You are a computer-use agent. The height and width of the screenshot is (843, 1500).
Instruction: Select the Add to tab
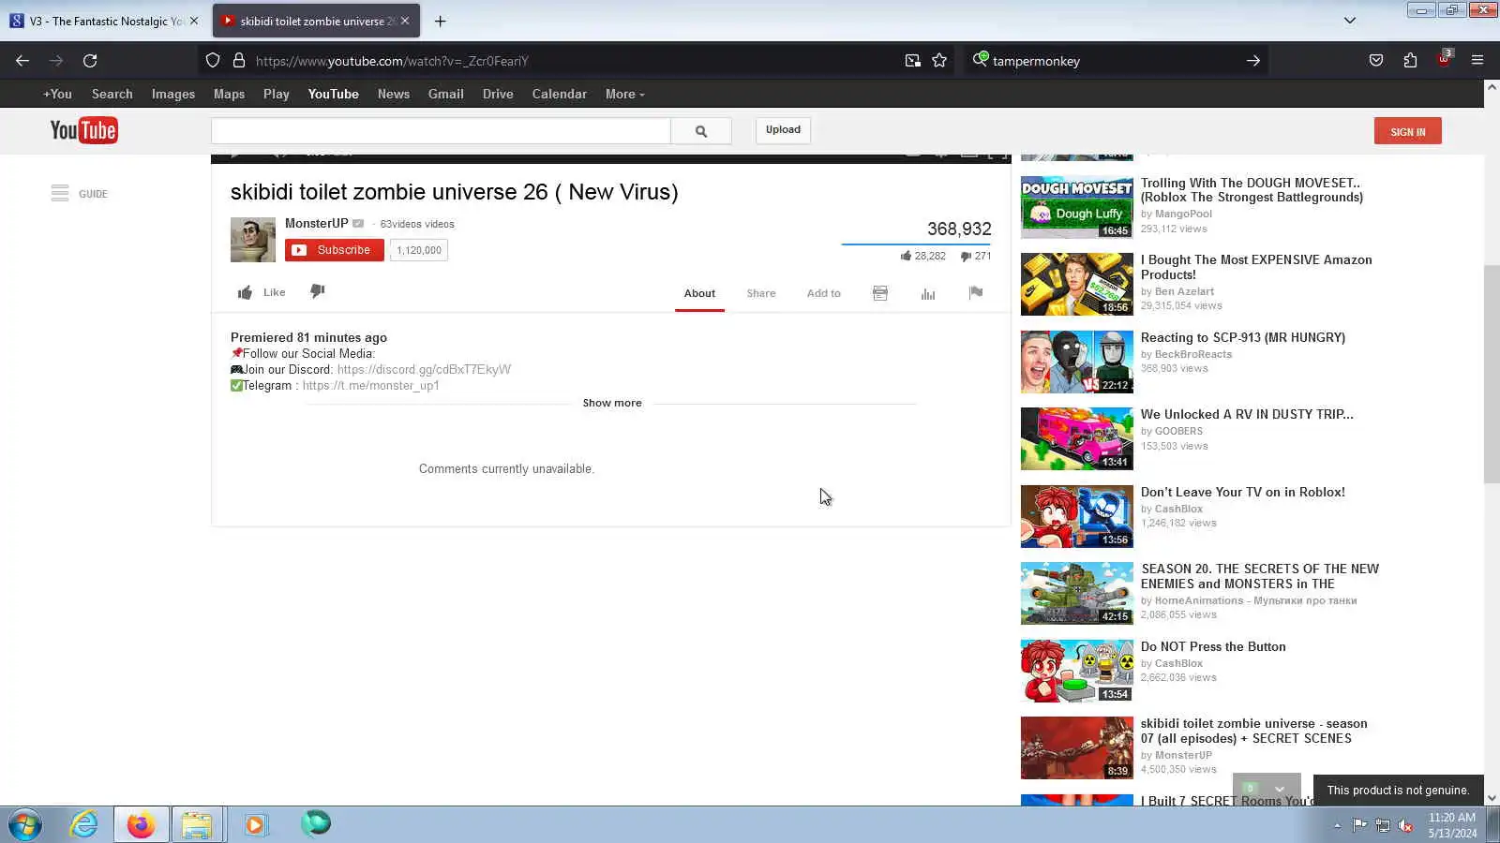[824, 293]
